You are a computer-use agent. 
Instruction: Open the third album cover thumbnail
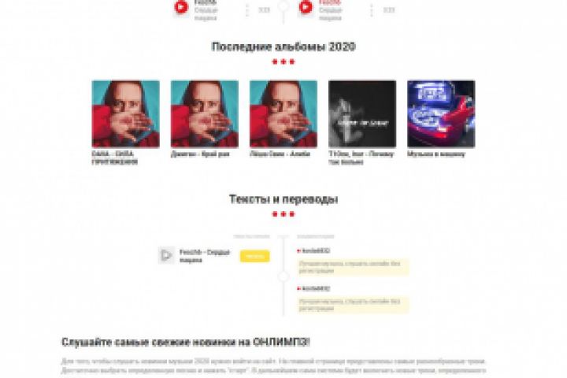(283, 113)
